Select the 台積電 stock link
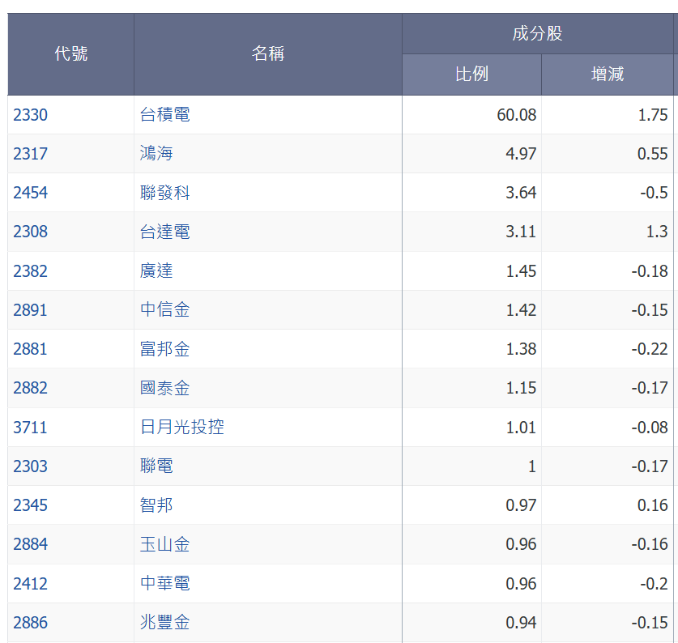 (x=163, y=114)
